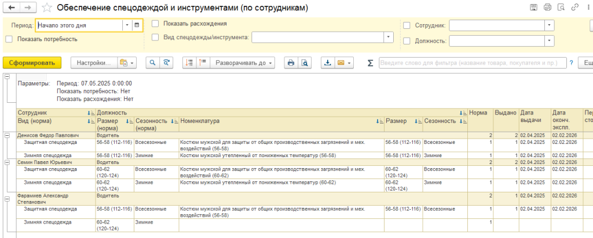Enable the Показать потребность checkbox

point(9,39)
